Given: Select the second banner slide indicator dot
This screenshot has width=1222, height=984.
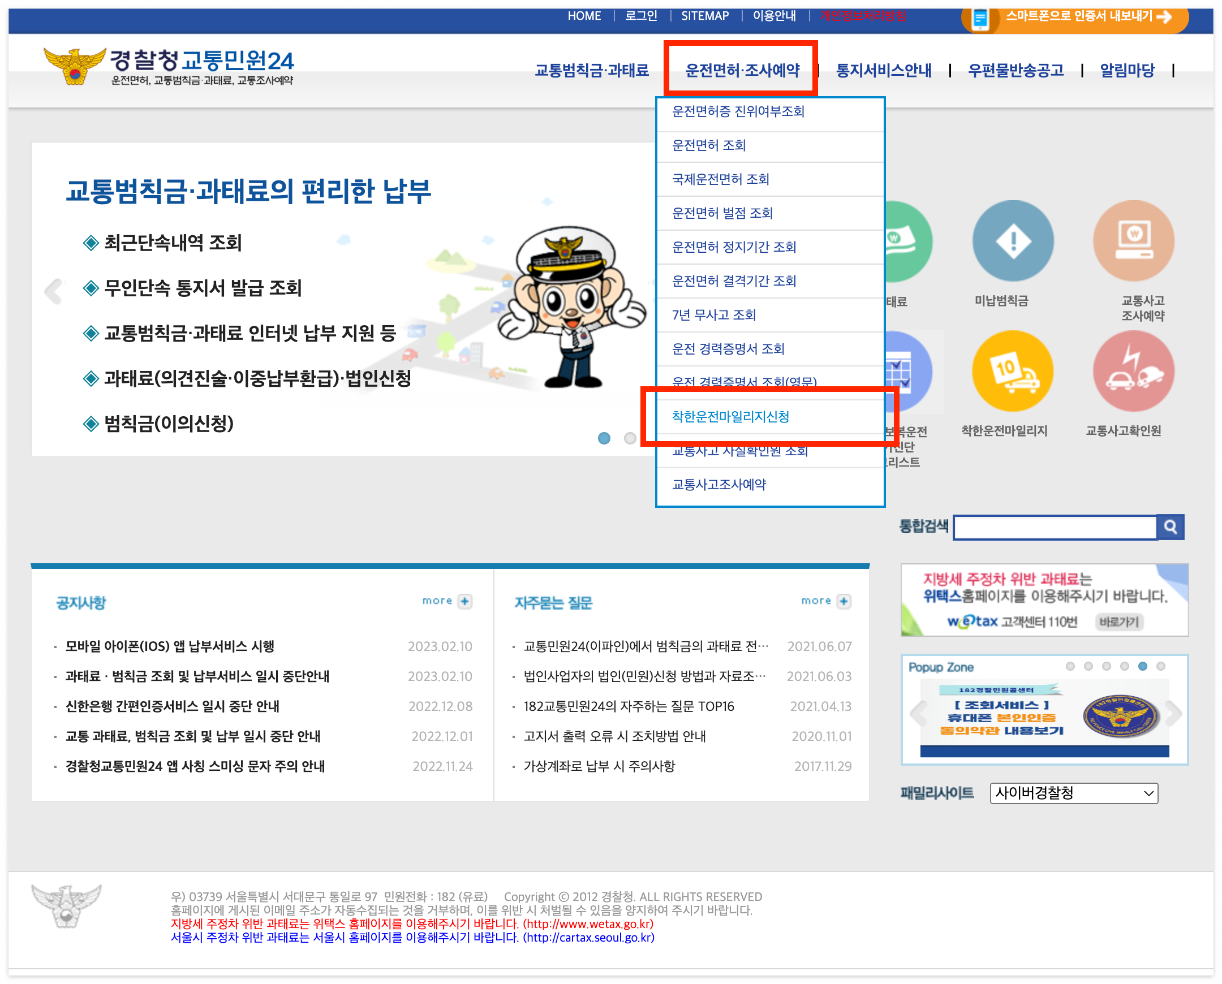Looking at the screenshot, I should pos(630,438).
